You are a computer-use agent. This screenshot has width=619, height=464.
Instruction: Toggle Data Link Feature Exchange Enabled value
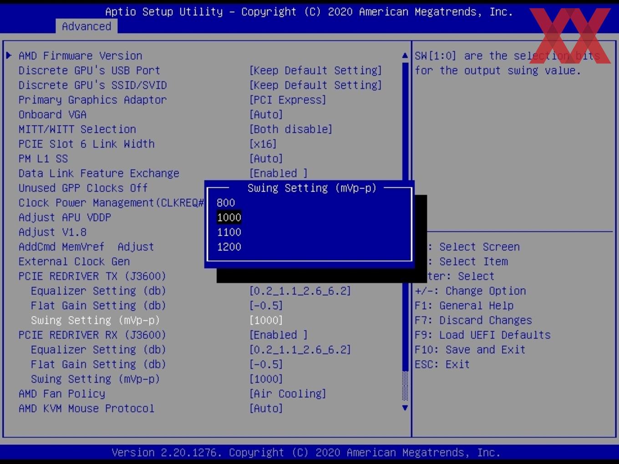pyautogui.click(x=279, y=173)
